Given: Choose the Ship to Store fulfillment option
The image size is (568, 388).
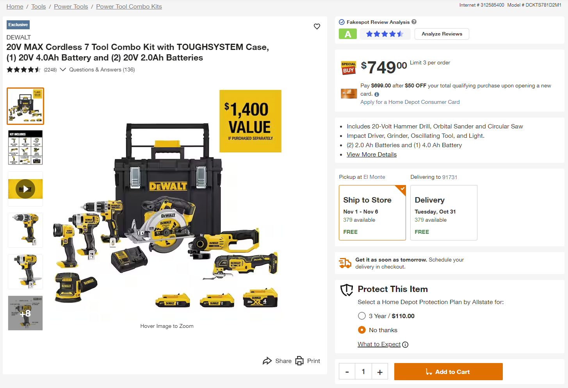Looking at the screenshot, I should (372, 213).
